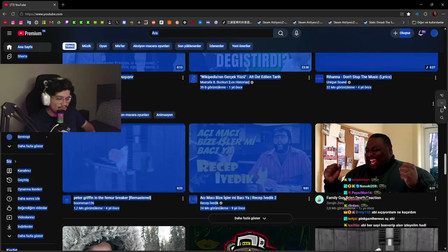
Task: Click the search icon in floating toolbar
Action: tap(442, 118)
